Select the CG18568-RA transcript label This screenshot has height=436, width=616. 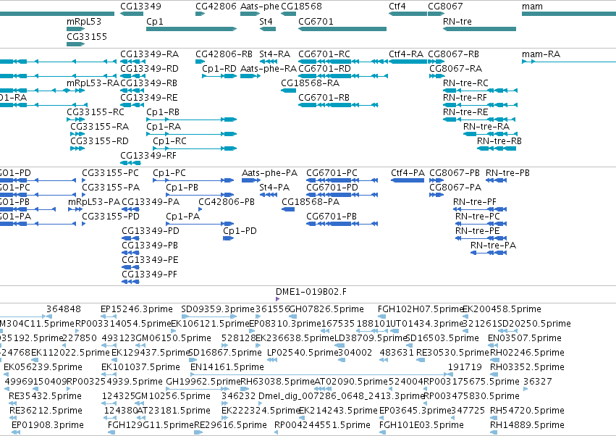pyautogui.click(x=310, y=83)
